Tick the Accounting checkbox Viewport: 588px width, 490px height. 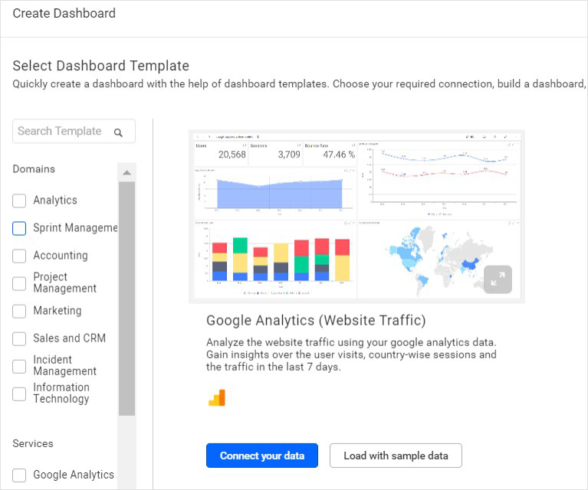(19, 256)
